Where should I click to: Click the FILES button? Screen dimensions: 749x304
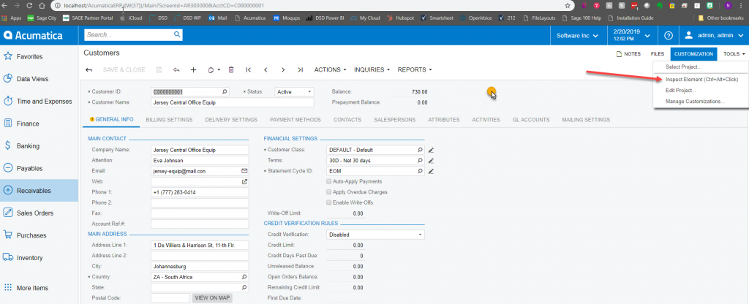click(x=658, y=54)
